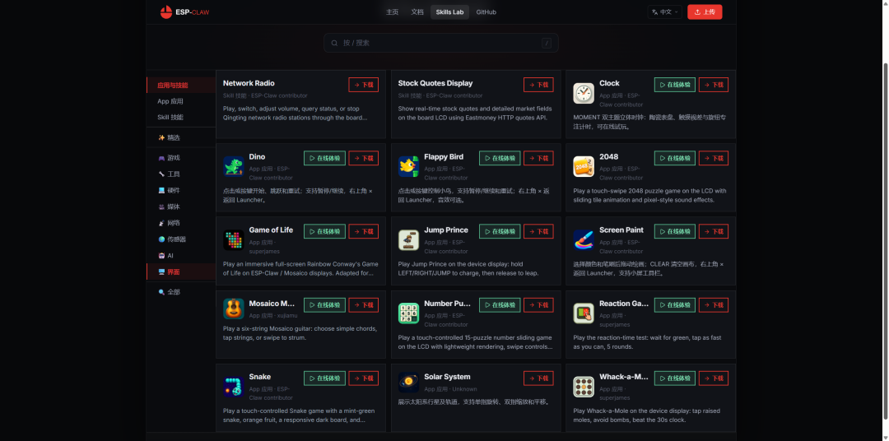Click the search magnifier icon
The height and width of the screenshot is (441, 889).
coord(334,43)
